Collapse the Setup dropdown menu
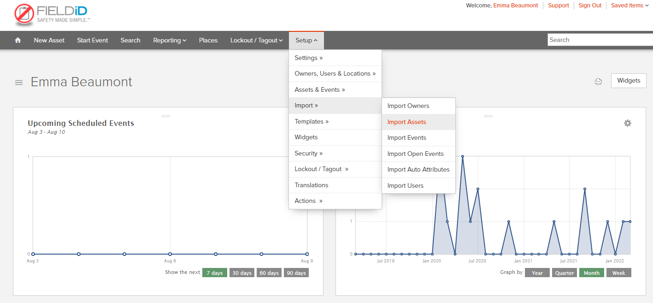This screenshot has width=653, height=303. (306, 40)
